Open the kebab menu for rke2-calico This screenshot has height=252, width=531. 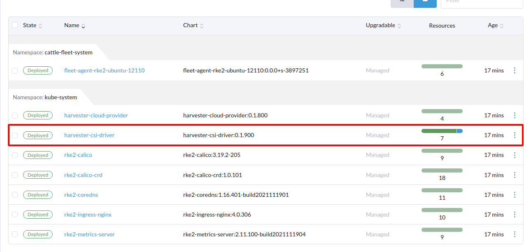tap(515, 155)
